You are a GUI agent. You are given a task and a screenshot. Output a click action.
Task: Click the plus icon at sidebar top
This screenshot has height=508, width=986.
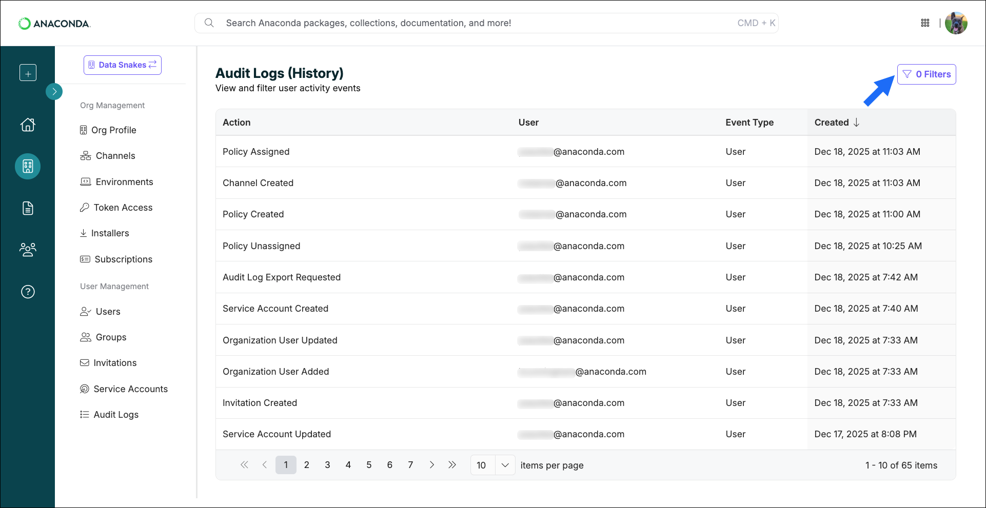coord(28,72)
